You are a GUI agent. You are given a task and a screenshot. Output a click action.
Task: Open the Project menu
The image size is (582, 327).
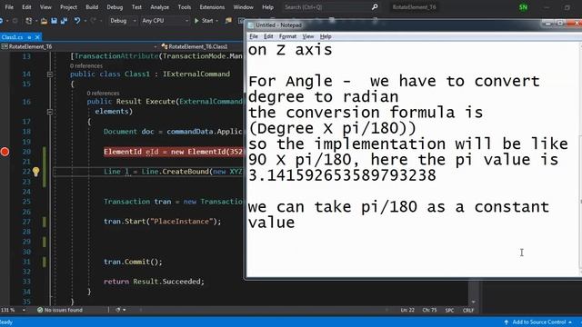click(x=69, y=7)
